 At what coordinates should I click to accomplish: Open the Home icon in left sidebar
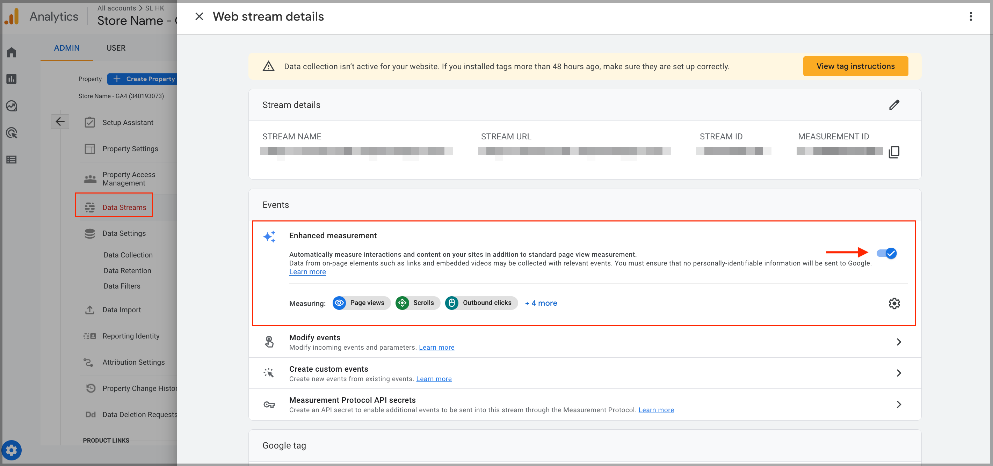tap(12, 52)
